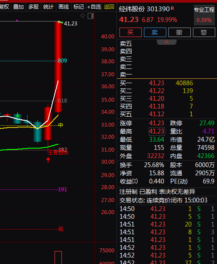Click 内盘 value 42366

[x=206, y=156]
